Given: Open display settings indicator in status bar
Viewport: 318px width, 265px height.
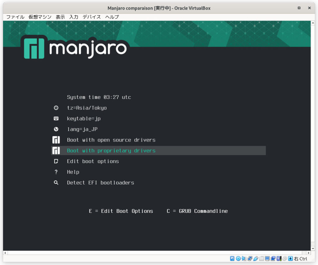Looking at the screenshot, I should pyautogui.click(x=267, y=258).
